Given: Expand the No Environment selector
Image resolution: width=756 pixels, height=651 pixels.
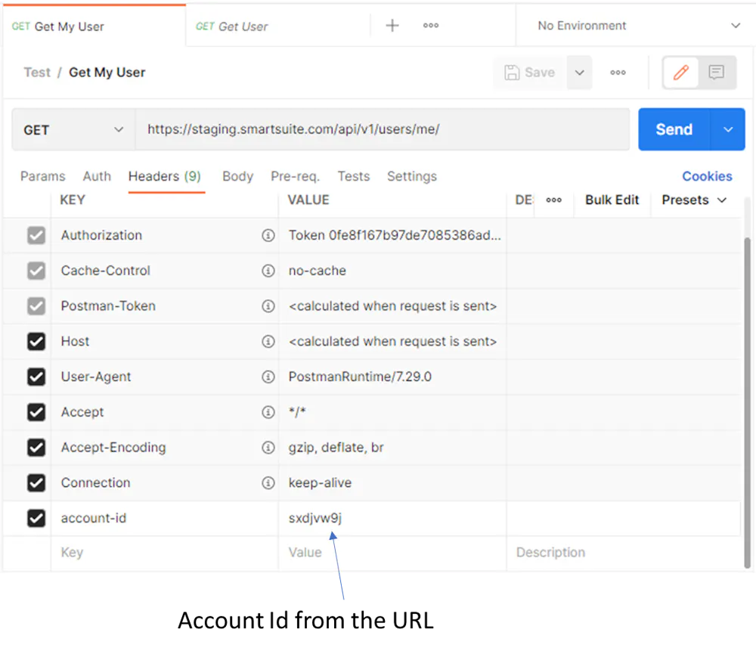Looking at the screenshot, I should pos(637,26).
